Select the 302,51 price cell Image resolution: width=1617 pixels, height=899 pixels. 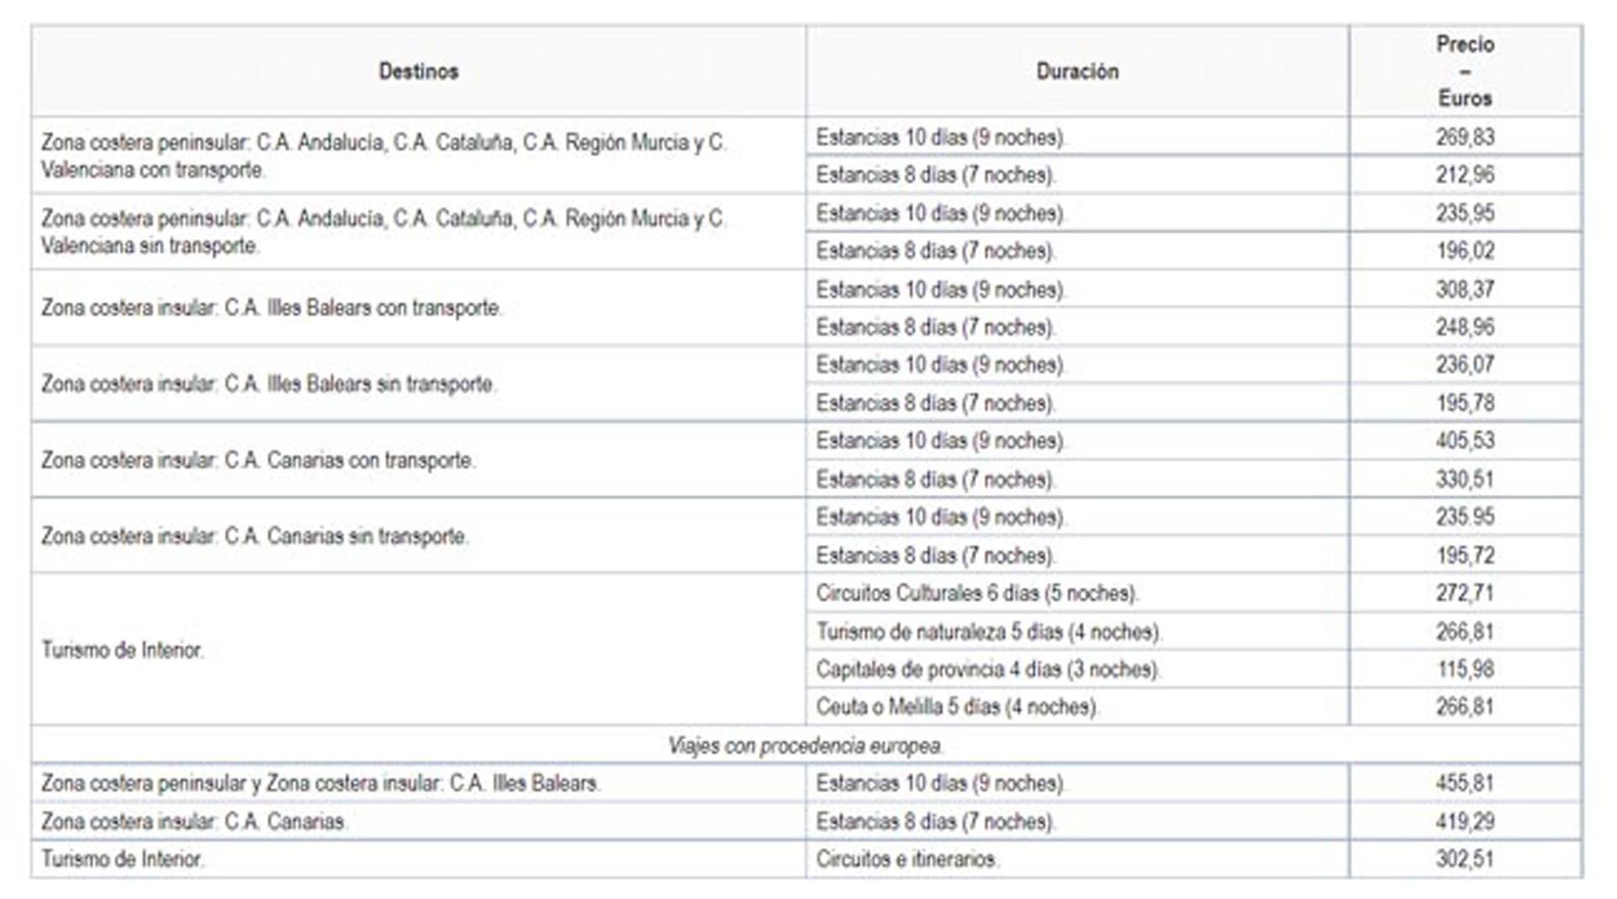click(x=1465, y=859)
